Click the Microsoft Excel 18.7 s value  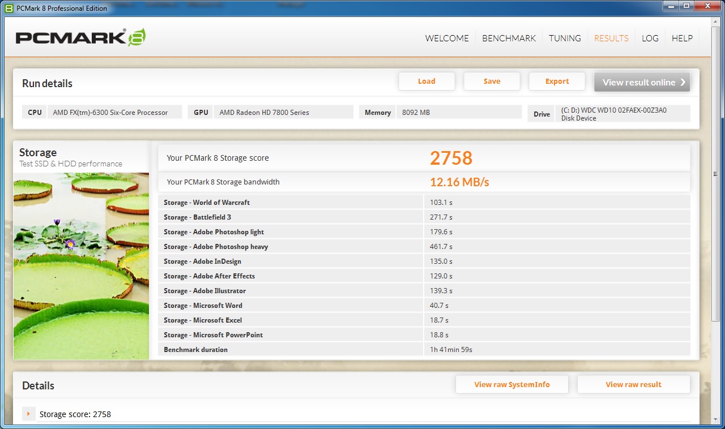[x=439, y=320]
